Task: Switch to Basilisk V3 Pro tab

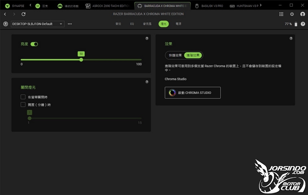Action: pyautogui.click(x=209, y=6)
